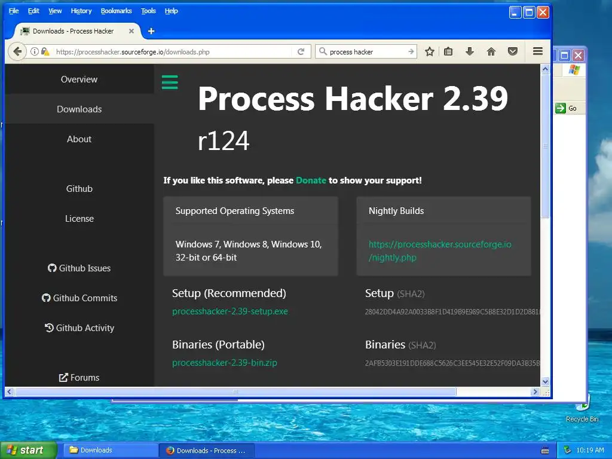Screen dimensions: 612x459
Task: Go to the Firefox home page icon
Action: click(491, 51)
